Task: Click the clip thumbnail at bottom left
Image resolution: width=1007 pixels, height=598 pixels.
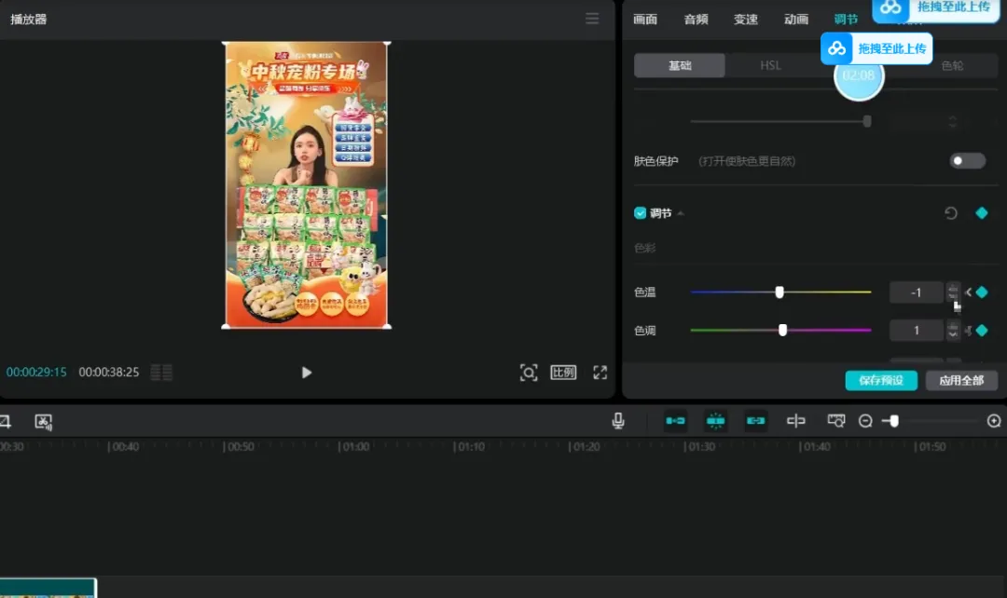Action: tap(48, 588)
